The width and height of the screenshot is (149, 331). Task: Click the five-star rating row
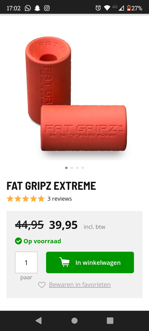coord(26,199)
